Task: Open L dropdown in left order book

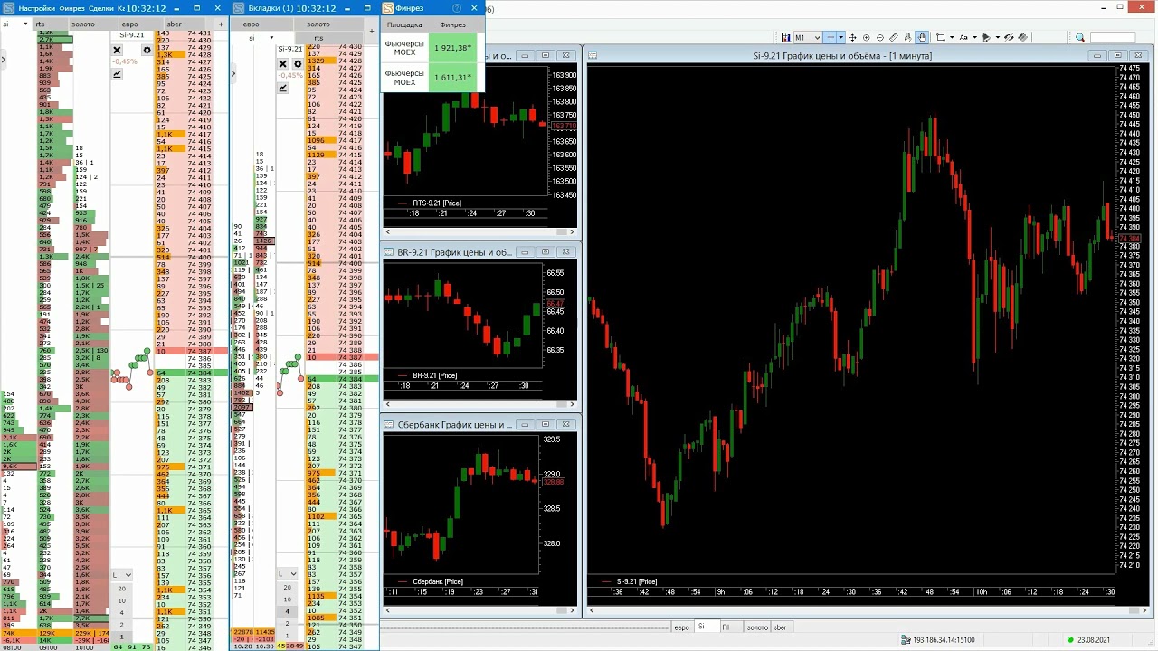Action: [x=122, y=575]
